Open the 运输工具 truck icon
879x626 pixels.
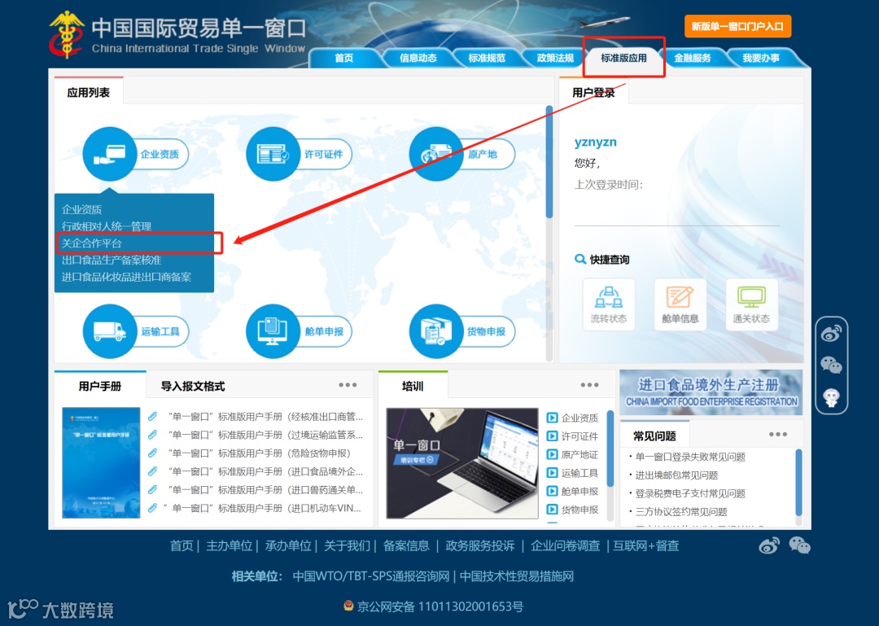(110, 331)
